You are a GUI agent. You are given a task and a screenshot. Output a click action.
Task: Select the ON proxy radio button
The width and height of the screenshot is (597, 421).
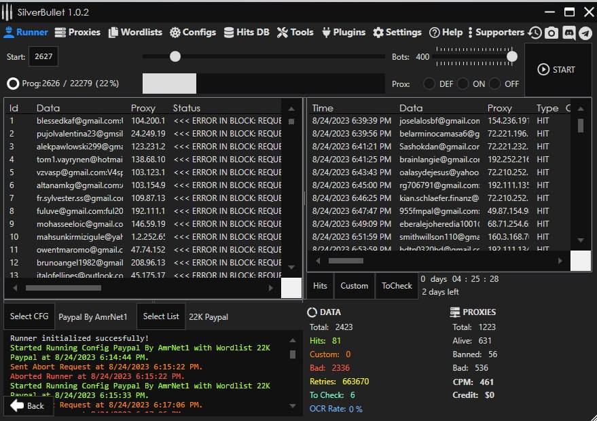click(463, 84)
